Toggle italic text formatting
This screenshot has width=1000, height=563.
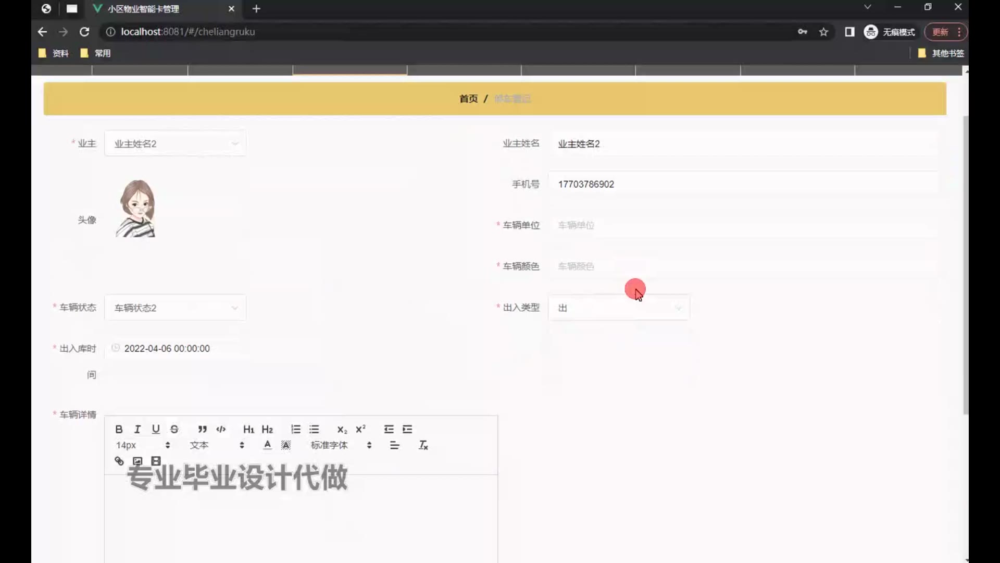point(137,429)
